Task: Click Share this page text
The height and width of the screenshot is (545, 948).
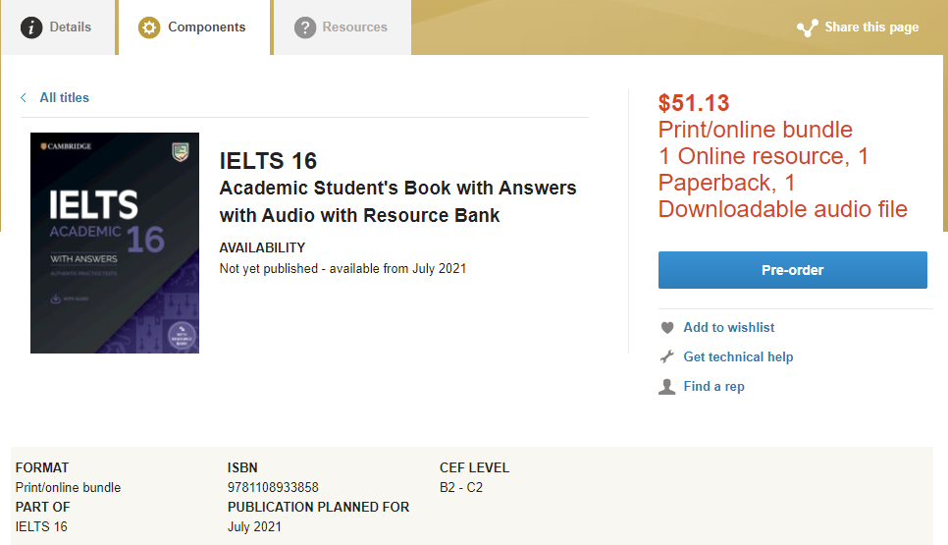Action: 871,27
